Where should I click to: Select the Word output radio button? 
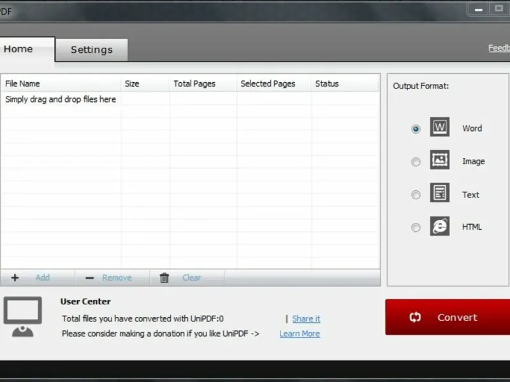pyautogui.click(x=416, y=129)
